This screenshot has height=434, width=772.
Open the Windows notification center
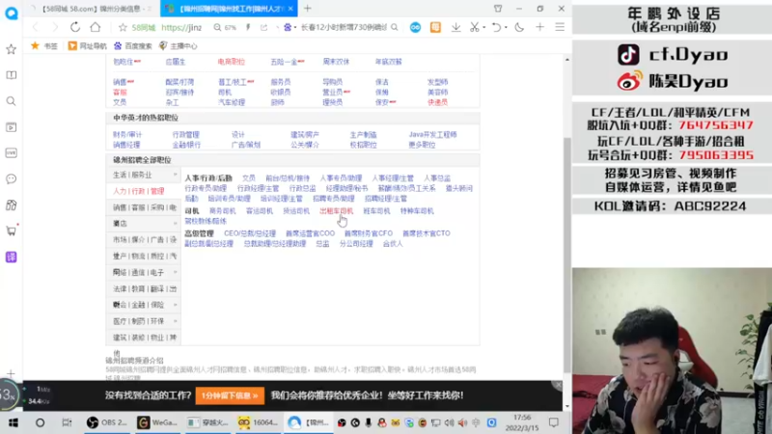click(x=554, y=422)
